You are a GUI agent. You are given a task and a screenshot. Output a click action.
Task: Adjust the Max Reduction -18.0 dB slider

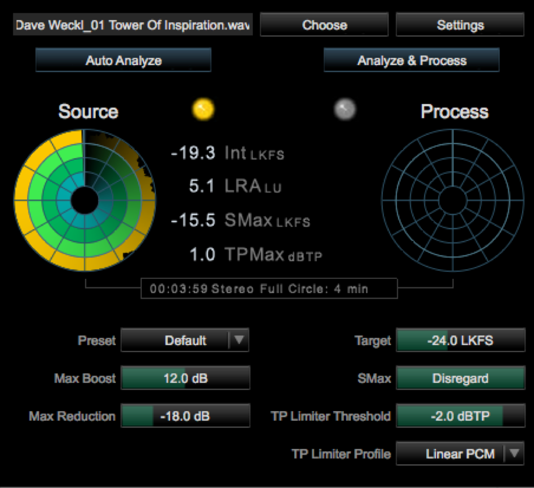pyautogui.click(x=185, y=416)
